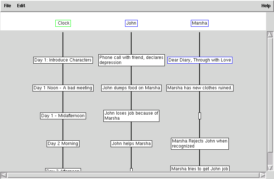Open the Edit menu

point(21,6)
